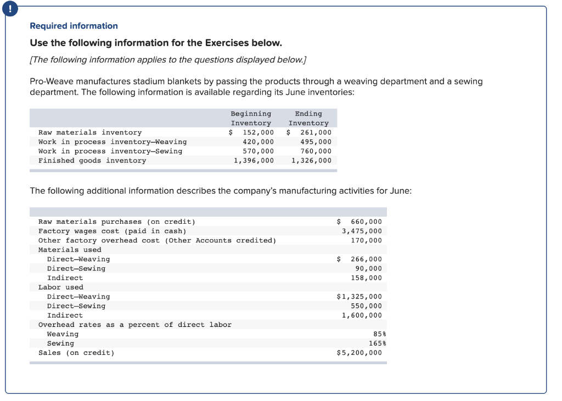Select the Raw materials inventory row

click(x=89, y=132)
